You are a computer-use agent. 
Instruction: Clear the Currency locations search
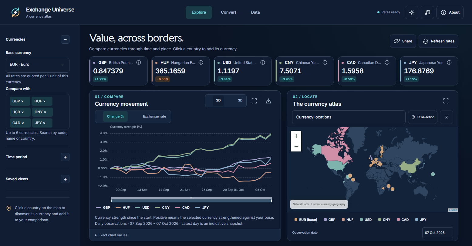click(447, 117)
